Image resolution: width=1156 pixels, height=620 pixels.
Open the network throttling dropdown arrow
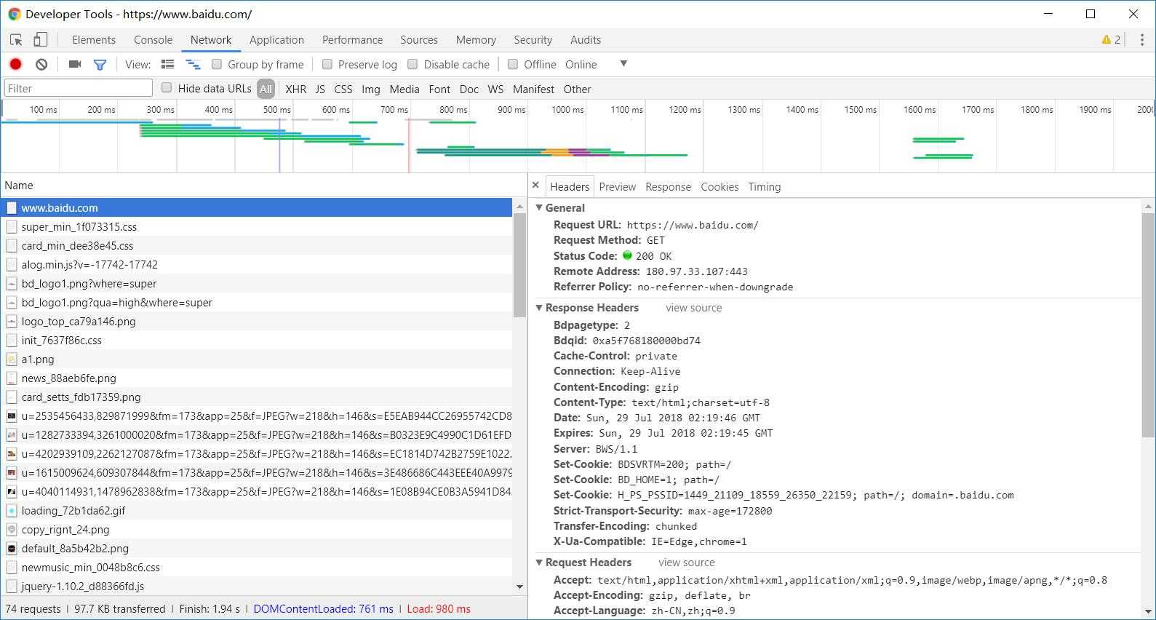(x=623, y=64)
